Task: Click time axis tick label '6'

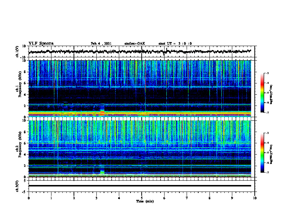Action: pos(165,198)
